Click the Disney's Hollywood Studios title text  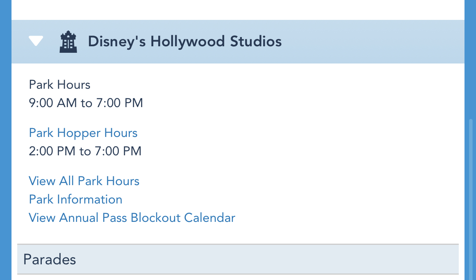click(x=185, y=42)
